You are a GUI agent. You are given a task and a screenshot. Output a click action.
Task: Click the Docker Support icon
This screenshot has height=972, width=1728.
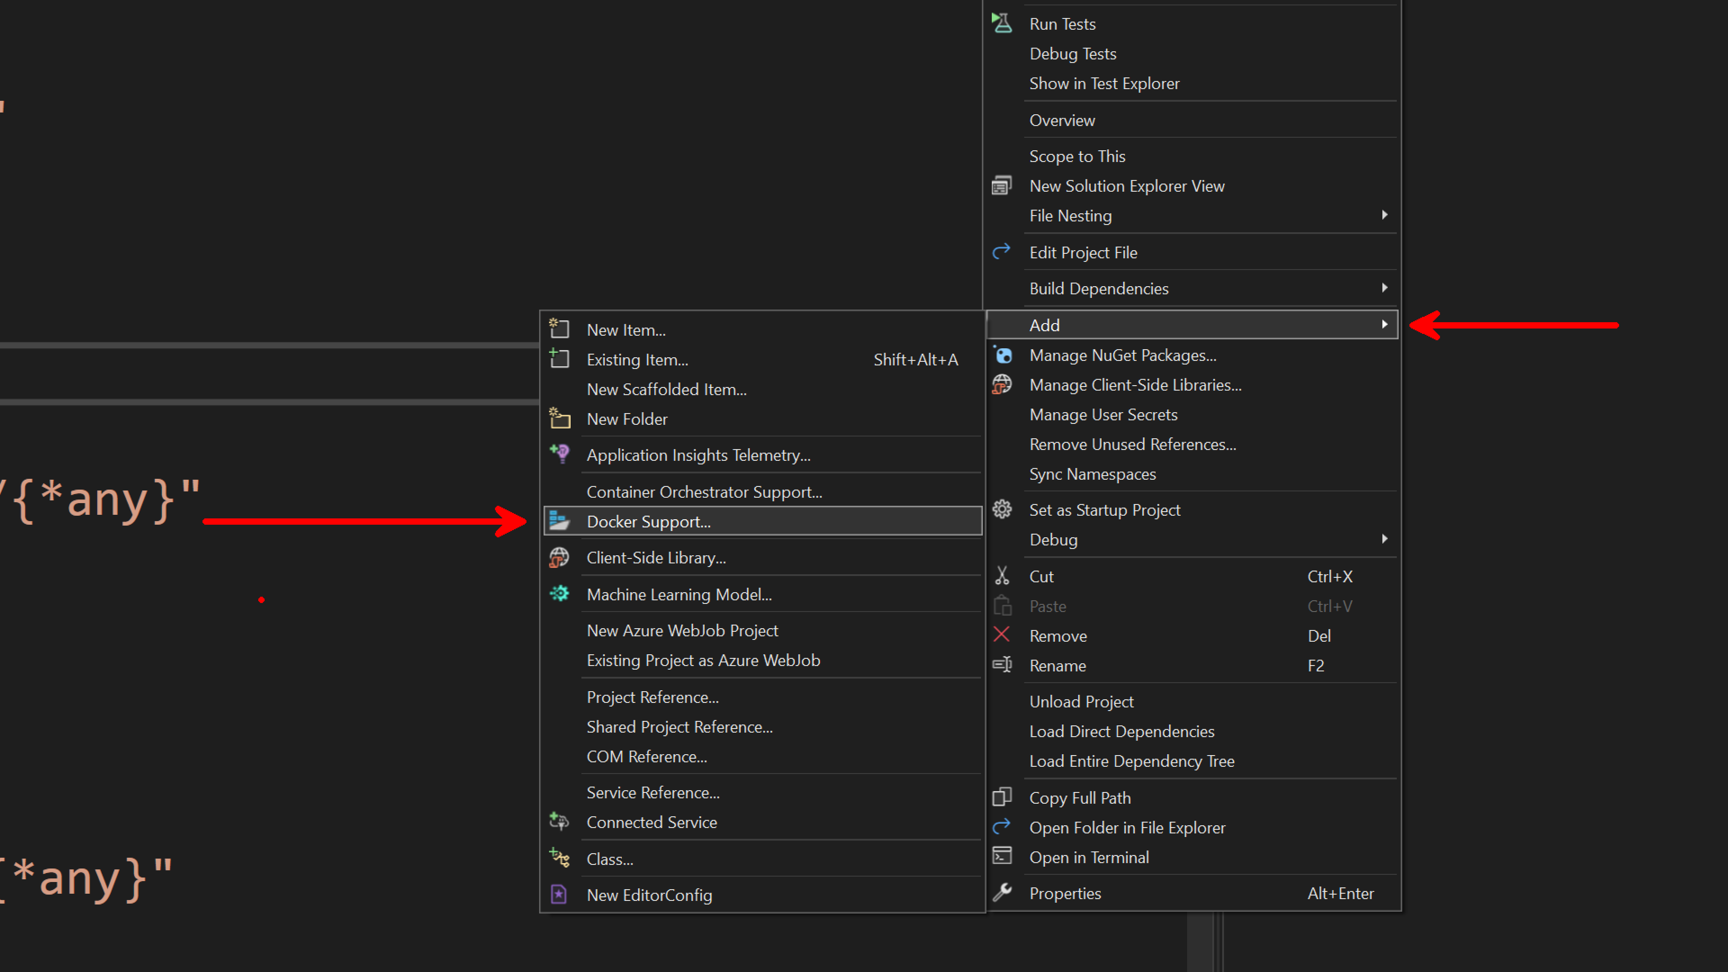559,521
